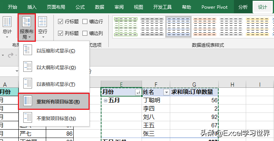Apply the selected blue pivot table style
The image size is (274, 141).
click(178, 27)
